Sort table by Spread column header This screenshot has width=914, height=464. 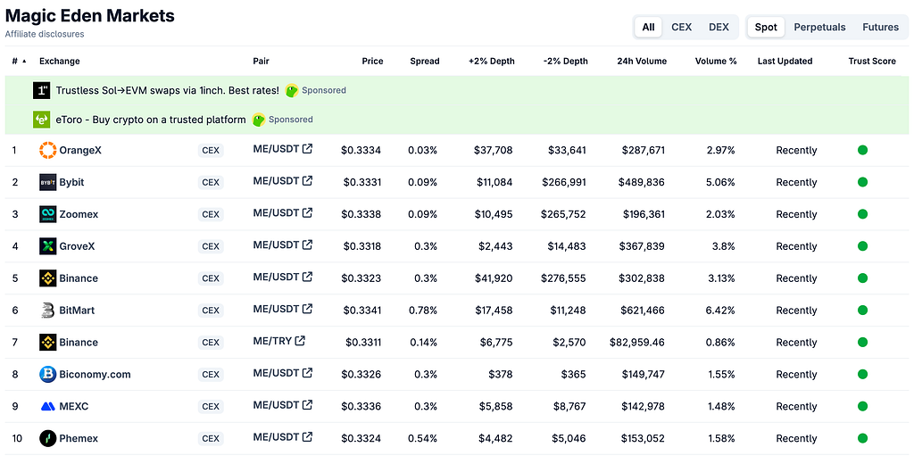(424, 62)
